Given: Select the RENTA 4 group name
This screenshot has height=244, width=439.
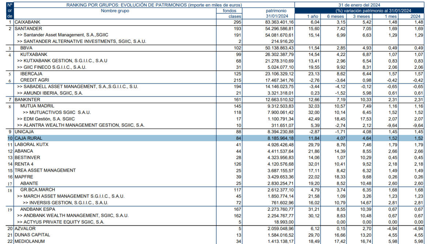Looking at the screenshot, I should (24, 164).
